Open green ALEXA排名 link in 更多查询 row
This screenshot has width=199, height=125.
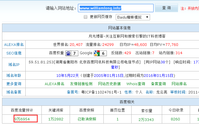pyautogui.click(x=54, y=84)
